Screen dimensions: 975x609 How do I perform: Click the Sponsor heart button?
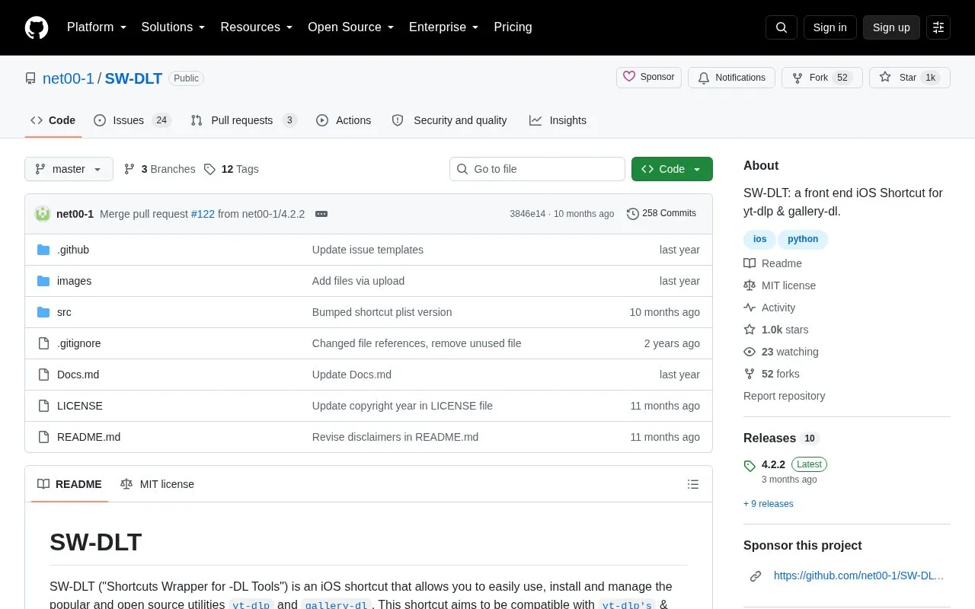coord(649,78)
